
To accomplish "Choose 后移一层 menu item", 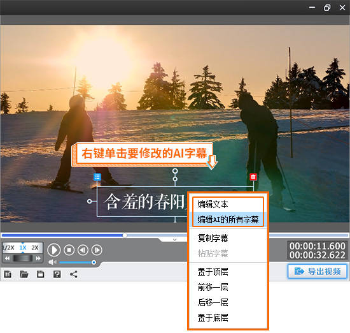I will click(x=228, y=302).
